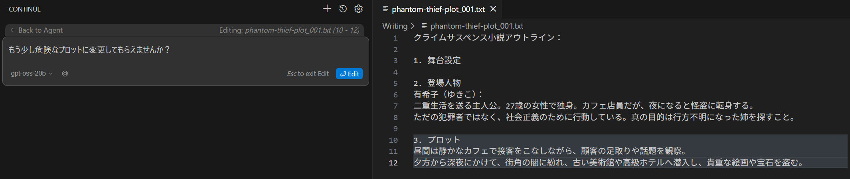Viewport: 850px width, 179px height.
Task: Click the back arrow beside Back to Agent
Action: [13, 30]
